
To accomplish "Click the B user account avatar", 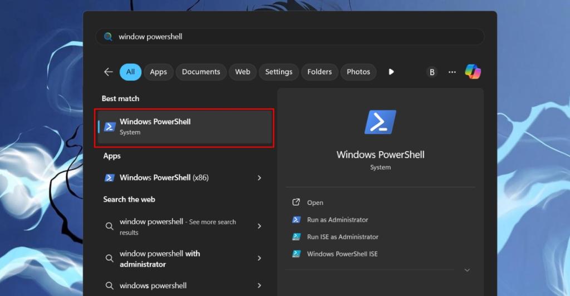I will [432, 72].
